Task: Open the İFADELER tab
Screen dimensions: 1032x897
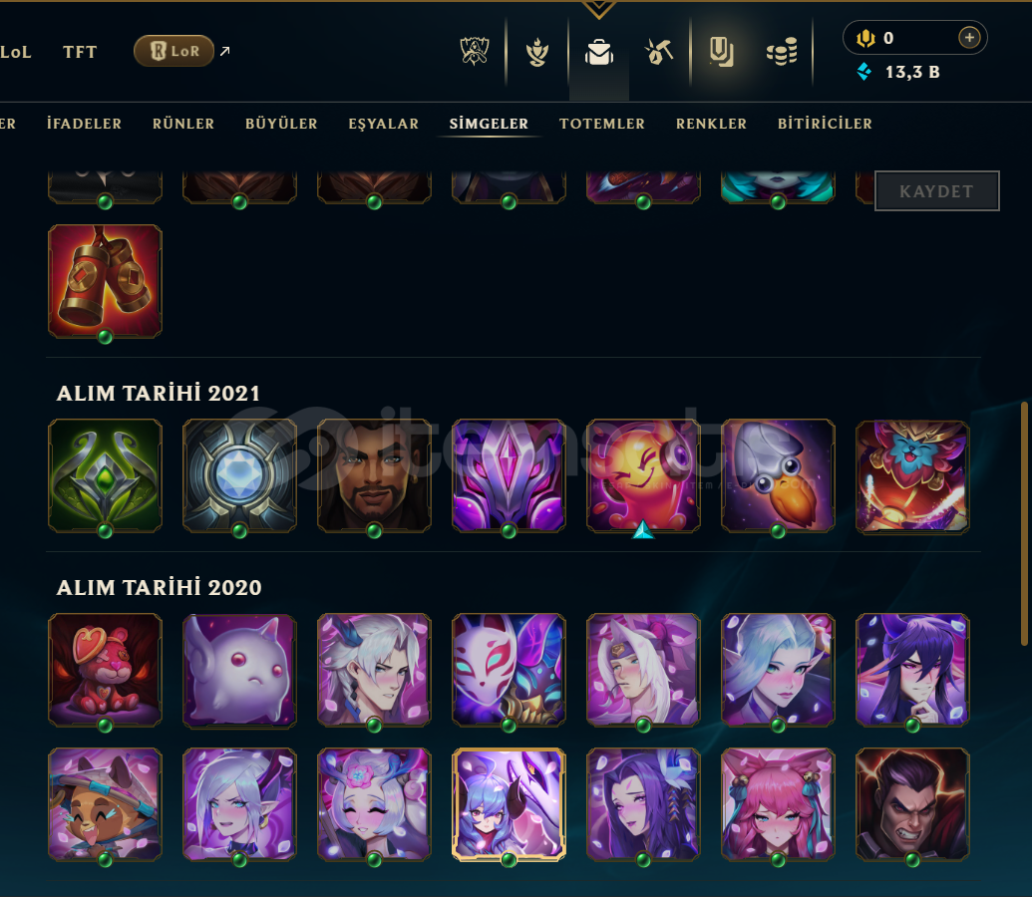Action: tap(84, 124)
